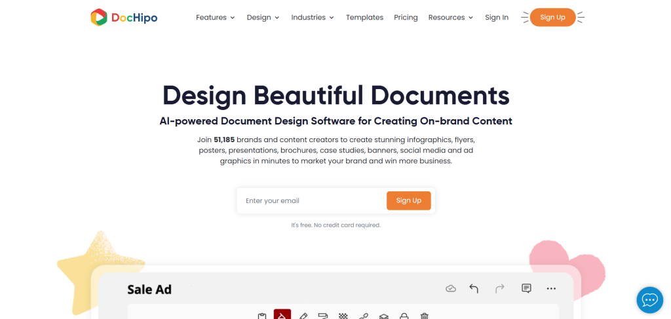Click the checkered transparency icon
This screenshot has width=671, height=319.
(x=343, y=316)
